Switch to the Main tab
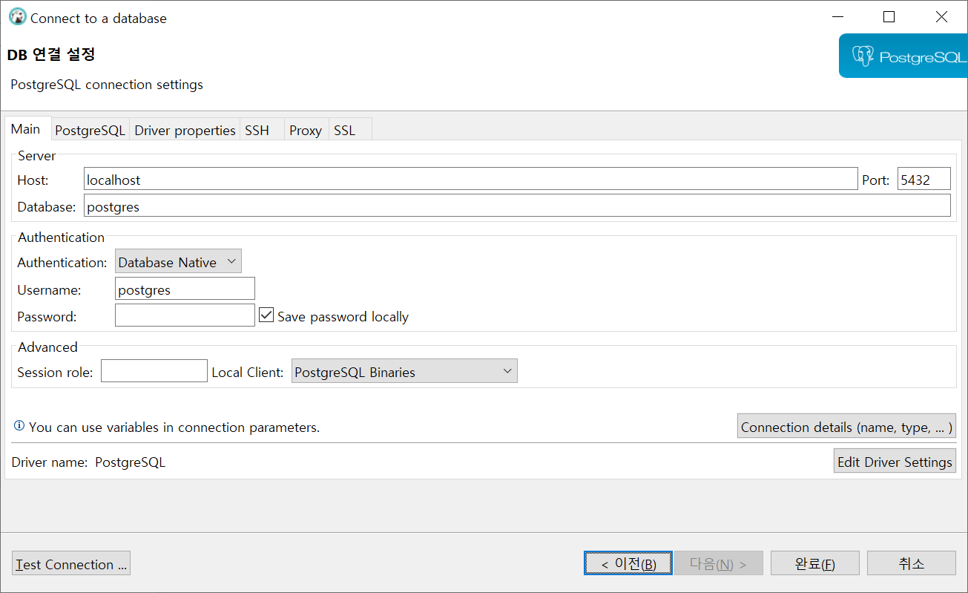968x593 pixels. (x=26, y=129)
